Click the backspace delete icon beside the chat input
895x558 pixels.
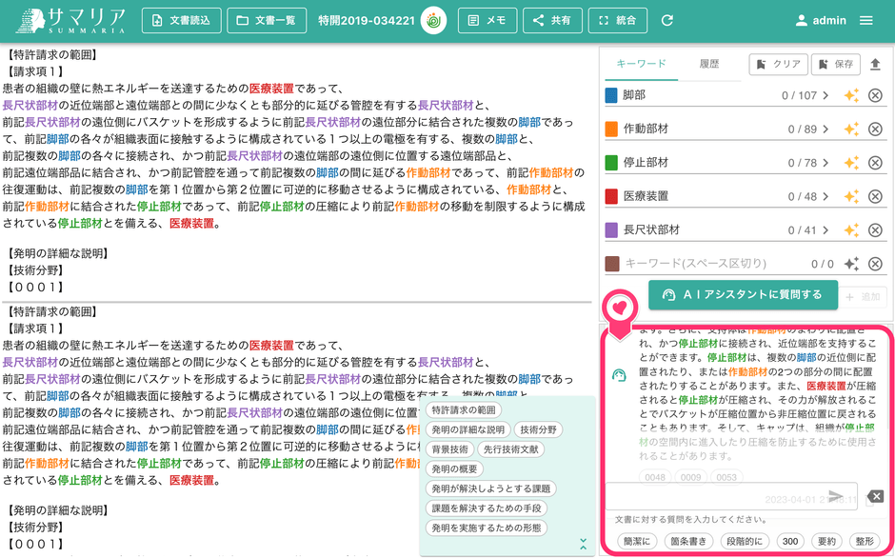coord(876,495)
